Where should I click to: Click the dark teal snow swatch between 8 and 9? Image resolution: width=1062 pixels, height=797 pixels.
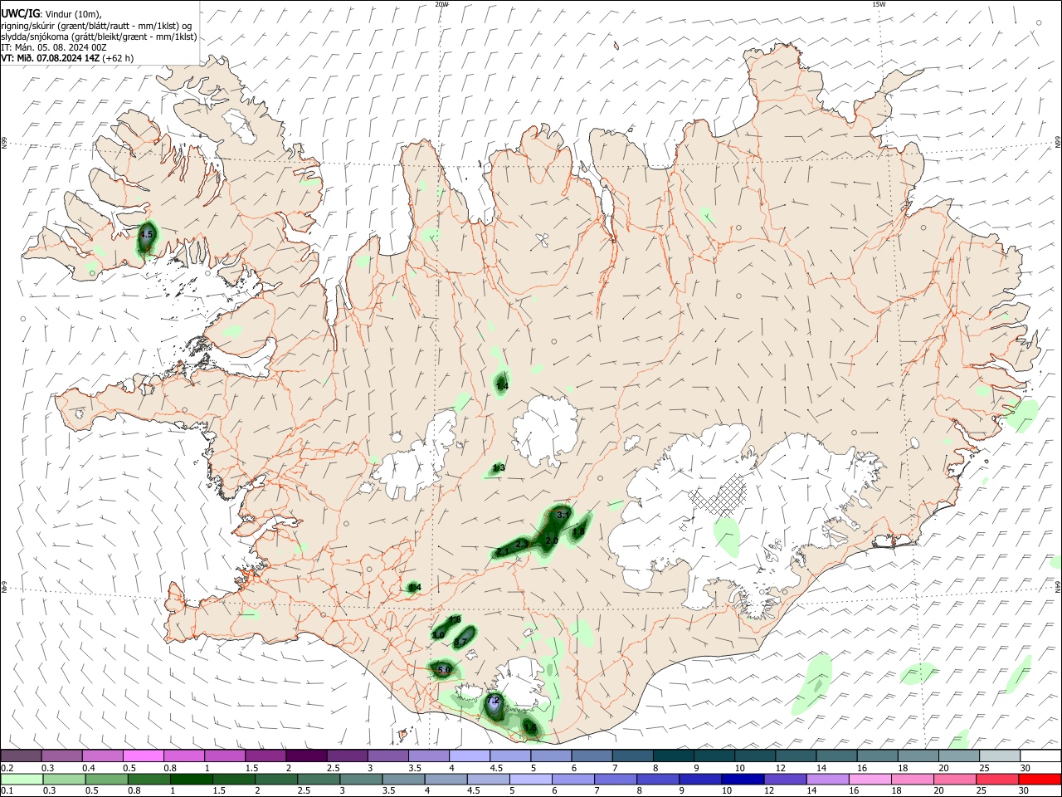(x=675, y=756)
